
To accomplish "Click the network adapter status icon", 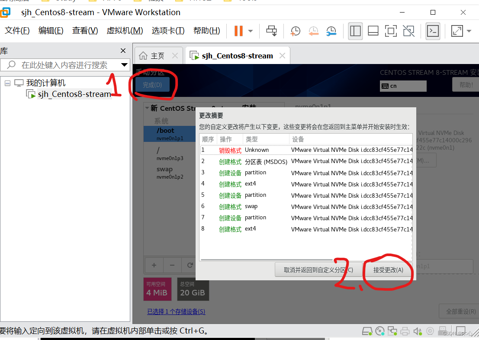I will [x=392, y=331].
